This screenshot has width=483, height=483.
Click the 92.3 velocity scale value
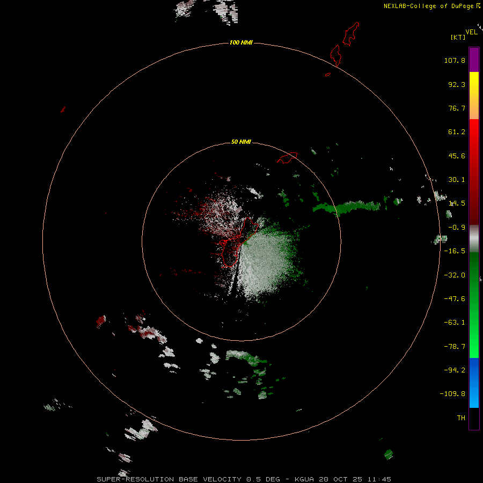click(x=457, y=84)
